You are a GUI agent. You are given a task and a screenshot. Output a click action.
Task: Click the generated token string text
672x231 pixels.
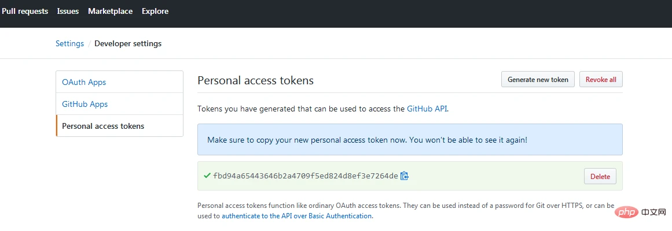point(306,176)
